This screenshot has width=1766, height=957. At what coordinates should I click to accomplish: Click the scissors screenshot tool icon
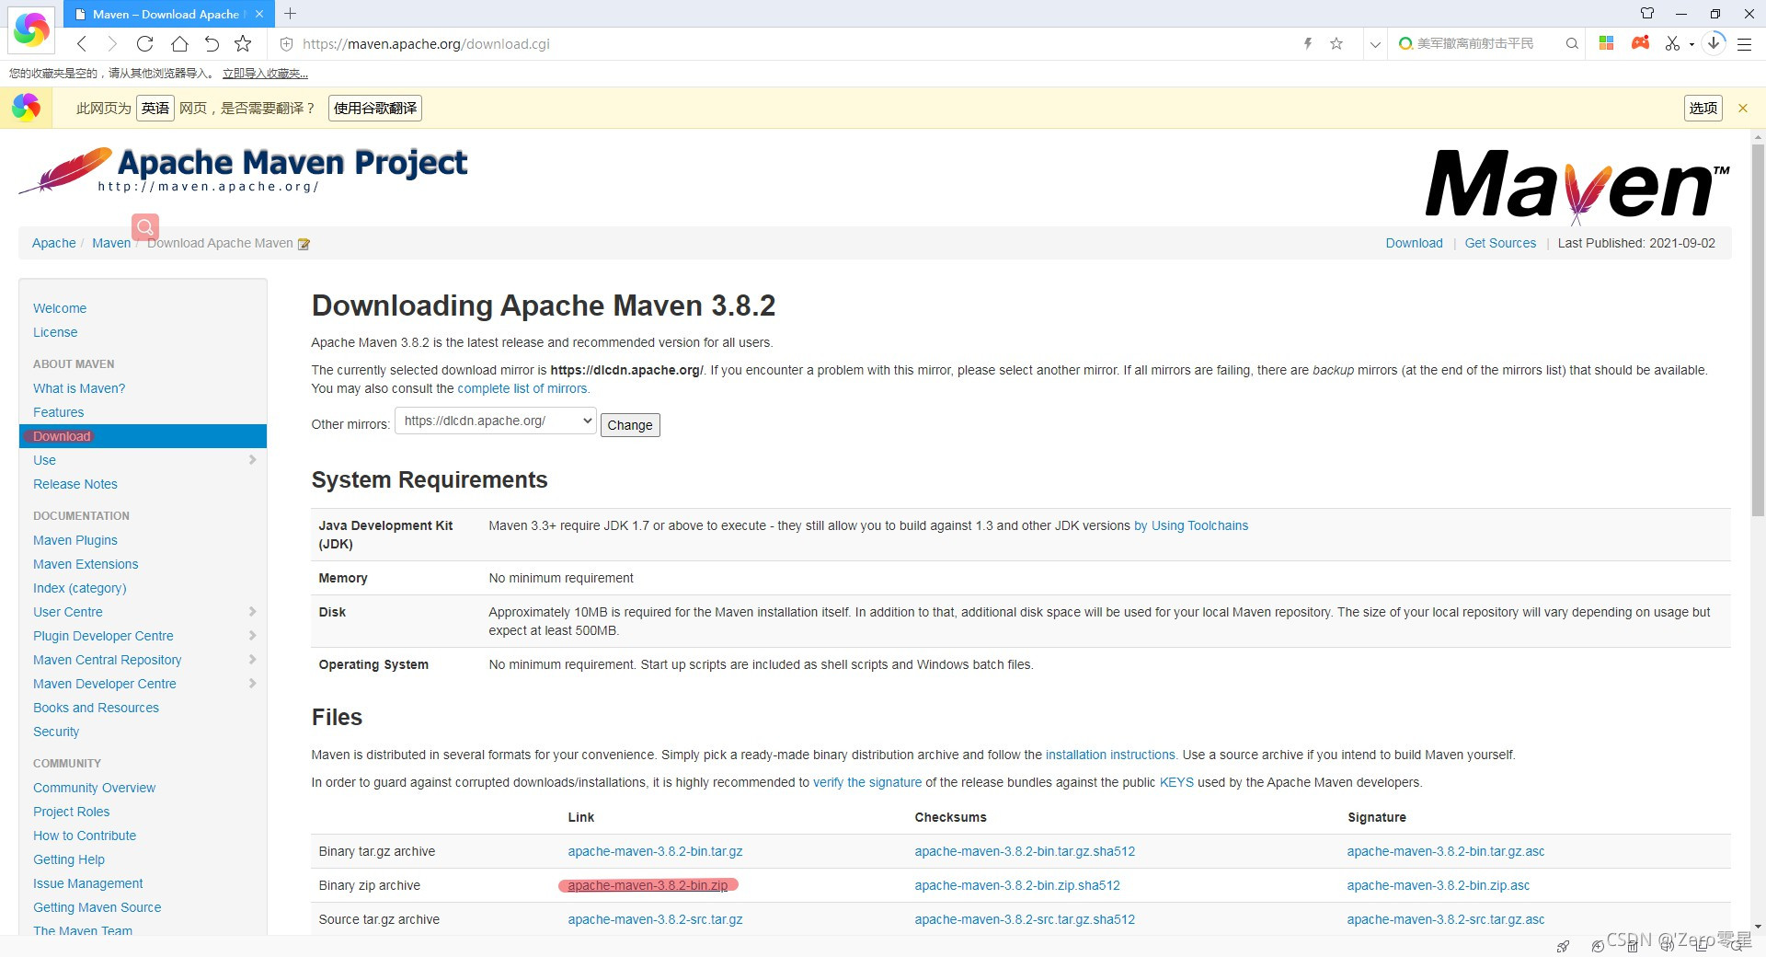click(1672, 43)
